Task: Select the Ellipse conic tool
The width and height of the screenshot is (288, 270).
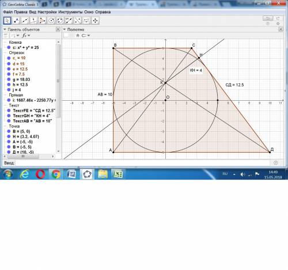Action: (x=60, y=21)
